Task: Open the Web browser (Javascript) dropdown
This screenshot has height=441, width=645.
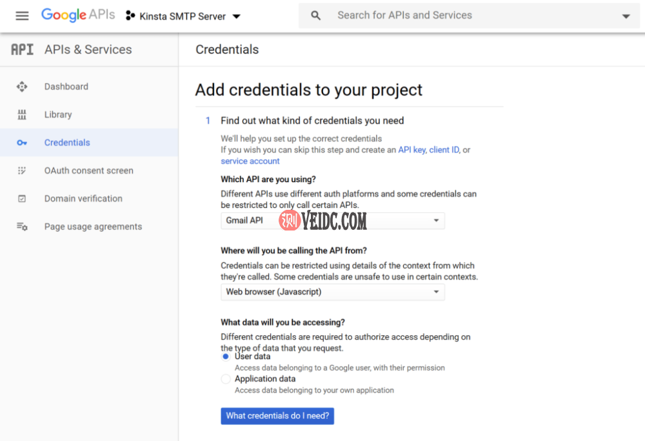Action: (332, 292)
